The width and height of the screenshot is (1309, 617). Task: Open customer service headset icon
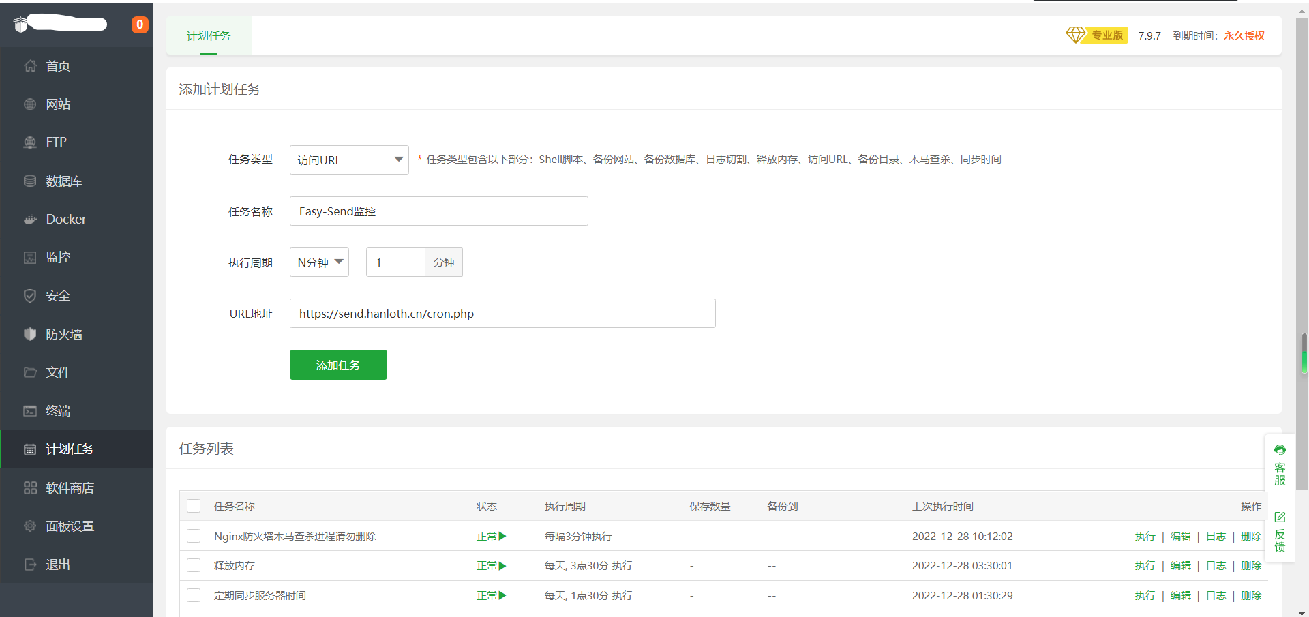[1280, 451]
